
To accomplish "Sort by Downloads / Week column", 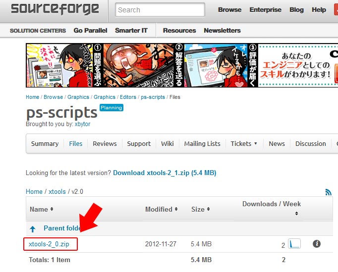I will (272, 208).
